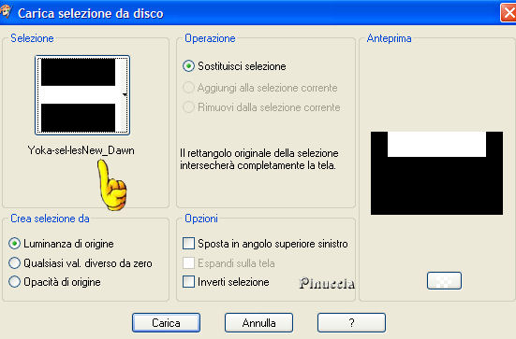The height and width of the screenshot is (339, 516).
Task: Choose Aggiungi alla selezione corrente option
Action: point(188,88)
